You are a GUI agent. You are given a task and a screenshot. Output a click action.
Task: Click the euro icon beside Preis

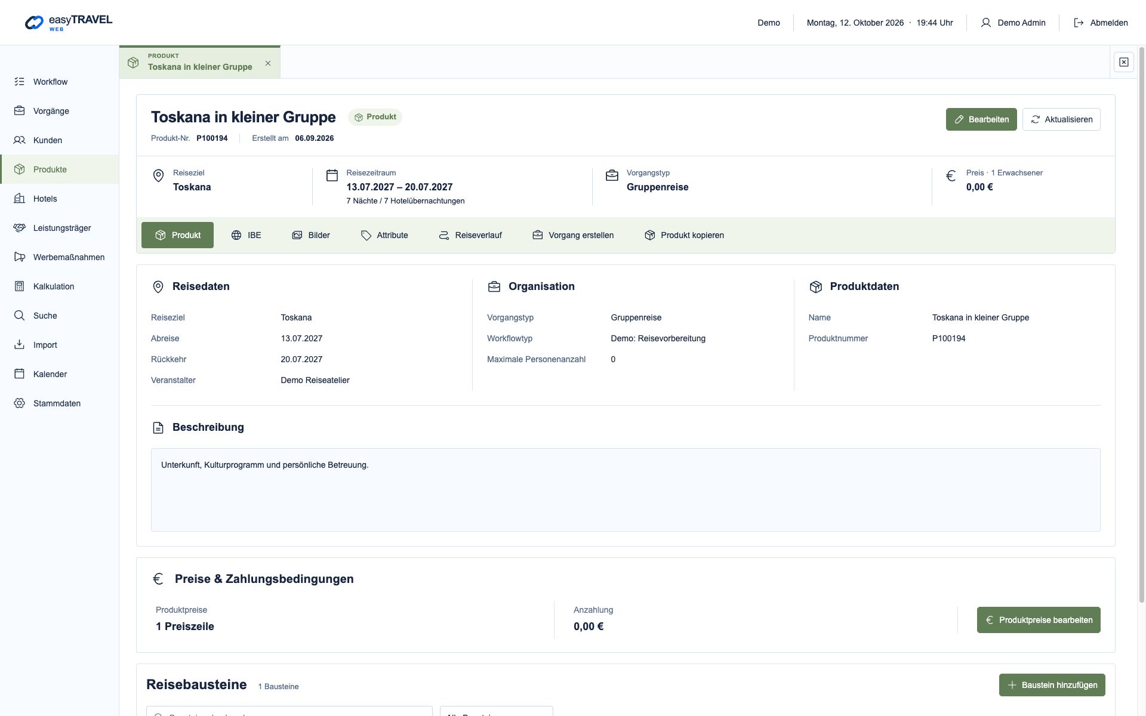click(x=951, y=175)
